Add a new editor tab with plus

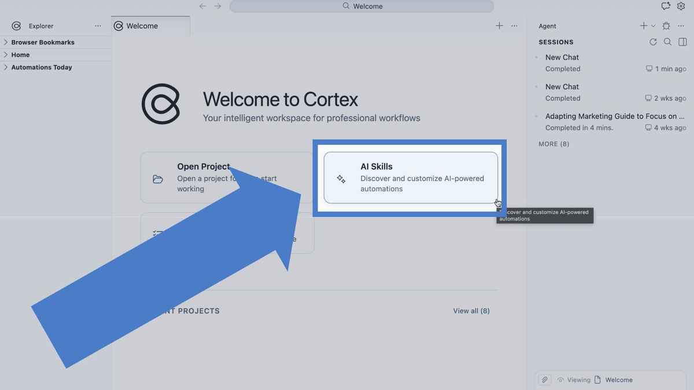[499, 26]
